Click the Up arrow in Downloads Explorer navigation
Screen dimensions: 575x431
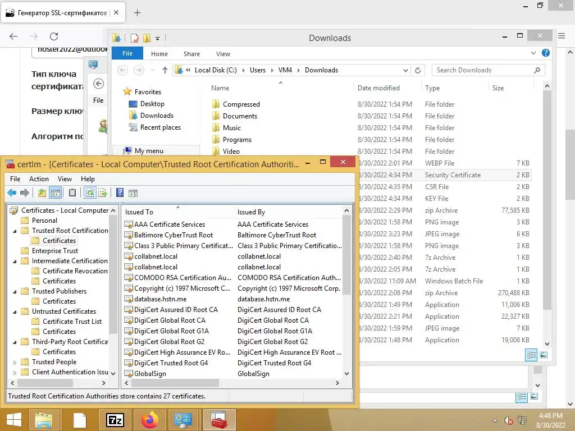coord(165,70)
